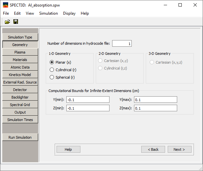Open the File menu

coord(6,13)
